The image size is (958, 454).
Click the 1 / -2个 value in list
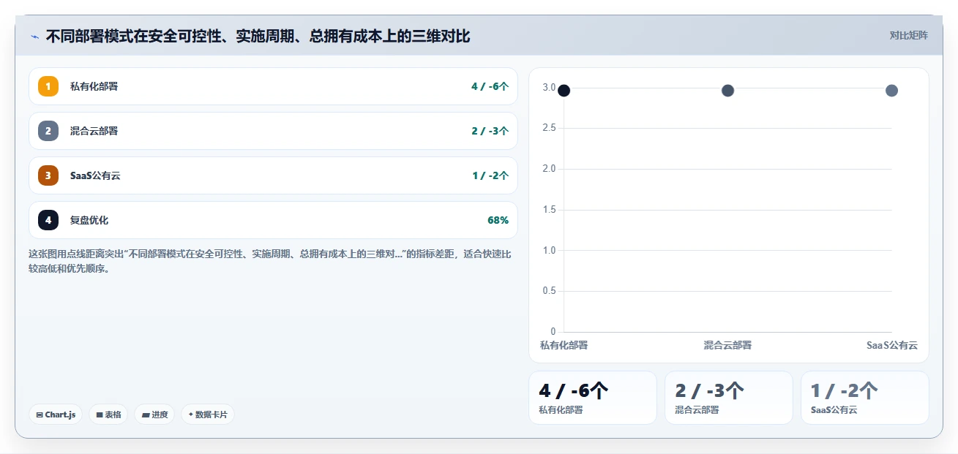(x=490, y=175)
